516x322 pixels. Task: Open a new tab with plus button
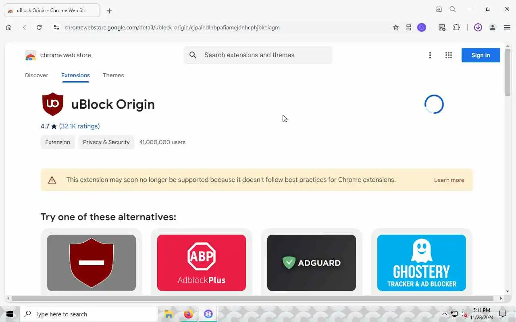(109, 11)
